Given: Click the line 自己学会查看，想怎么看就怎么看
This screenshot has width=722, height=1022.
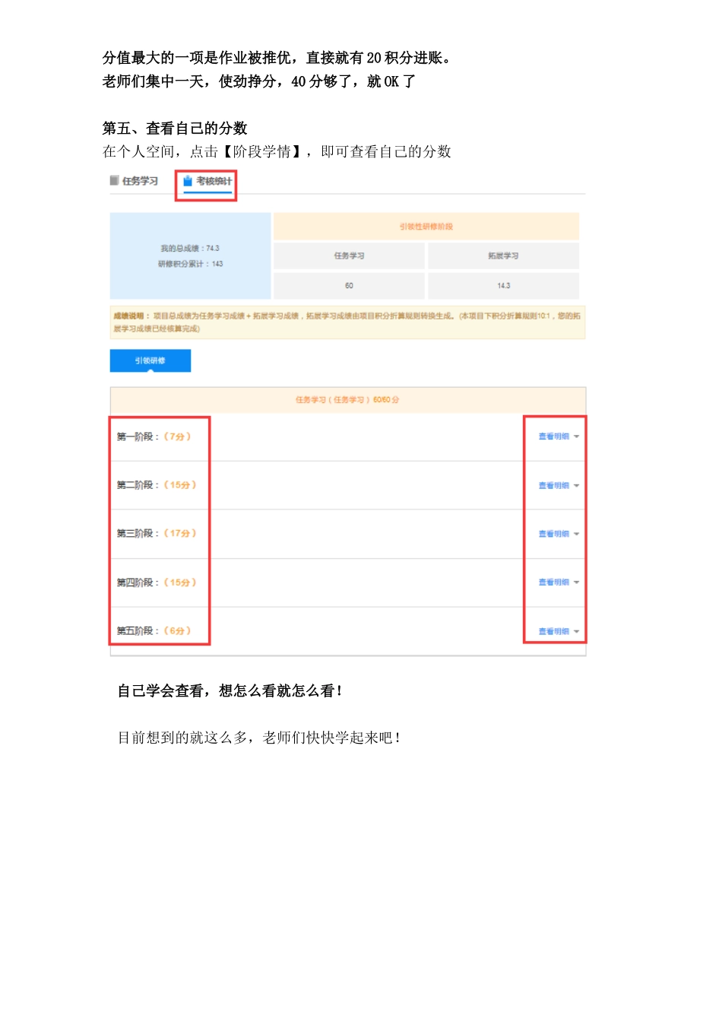Looking at the screenshot, I should point(230,691).
